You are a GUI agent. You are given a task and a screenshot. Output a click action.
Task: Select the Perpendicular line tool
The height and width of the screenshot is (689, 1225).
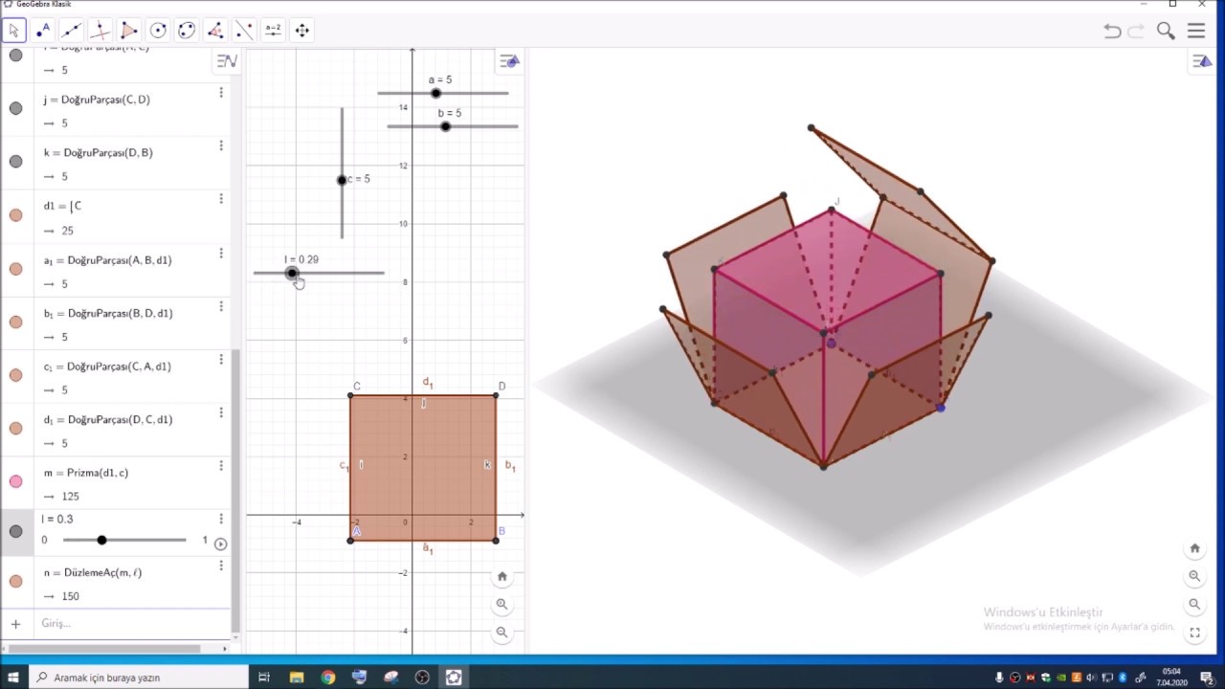point(100,31)
